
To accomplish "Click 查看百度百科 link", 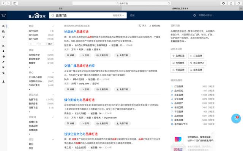I will tap(178, 41).
